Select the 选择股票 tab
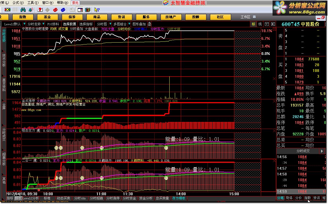The width and height of the screenshot is (328, 204). coord(69,24)
